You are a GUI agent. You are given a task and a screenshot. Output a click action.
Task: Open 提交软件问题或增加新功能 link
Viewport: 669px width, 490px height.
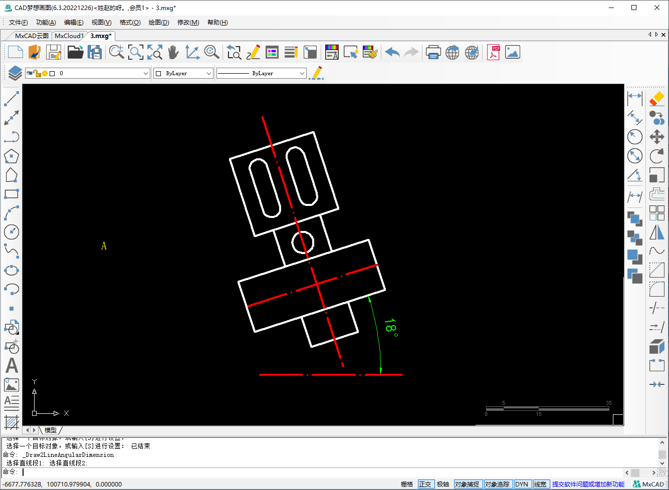coord(588,484)
